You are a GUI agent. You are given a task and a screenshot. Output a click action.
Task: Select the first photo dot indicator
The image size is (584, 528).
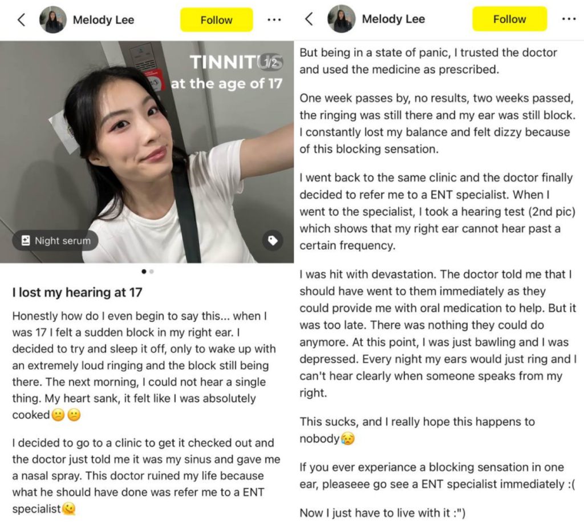point(144,272)
